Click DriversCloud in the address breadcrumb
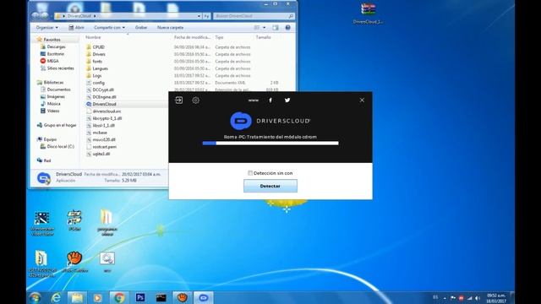 pyautogui.click(x=79, y=16)
